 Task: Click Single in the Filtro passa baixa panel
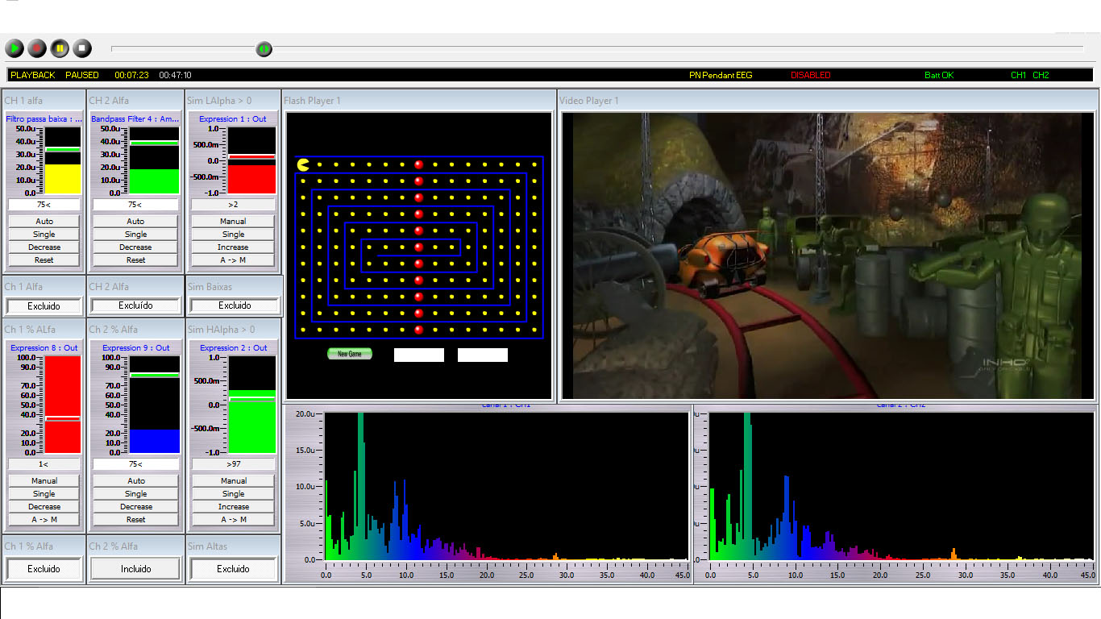pos(44,234)
